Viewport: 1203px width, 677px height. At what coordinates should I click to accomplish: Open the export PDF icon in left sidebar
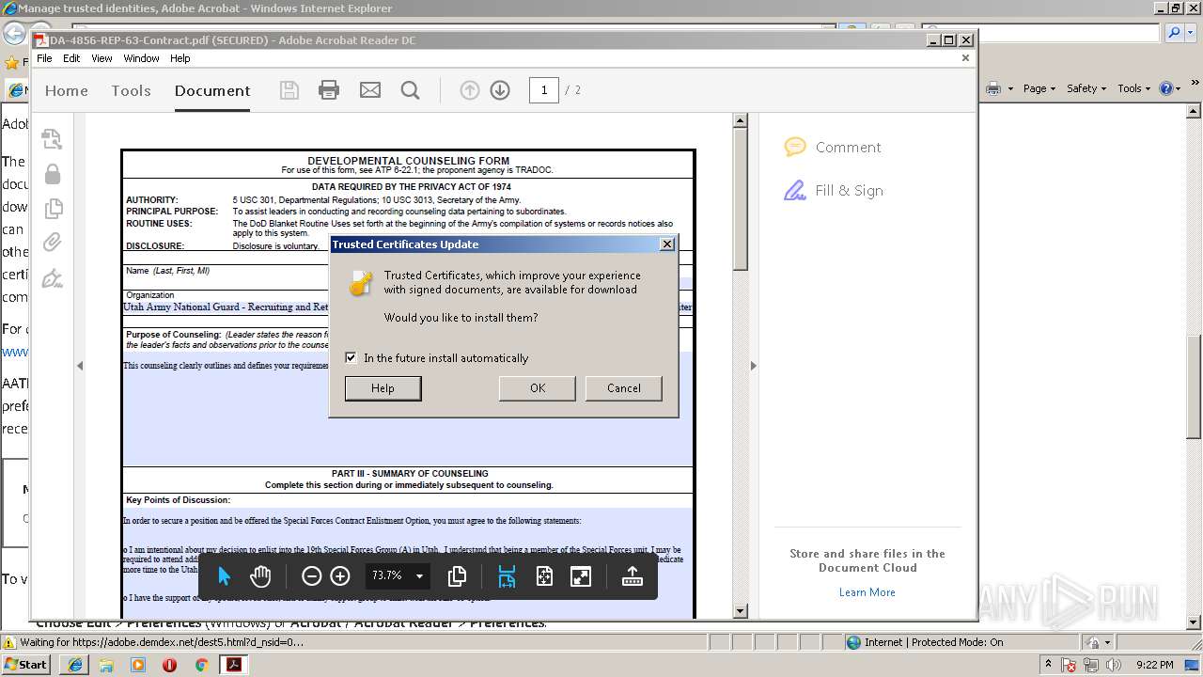pos(53,139)
